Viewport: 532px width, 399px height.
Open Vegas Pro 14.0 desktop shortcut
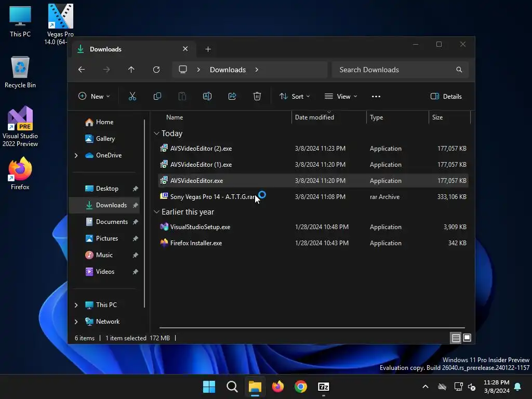[x=60, y=24]
